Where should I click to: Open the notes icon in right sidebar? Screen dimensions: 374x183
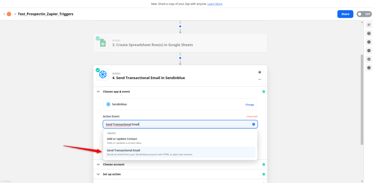click(369, 25)
